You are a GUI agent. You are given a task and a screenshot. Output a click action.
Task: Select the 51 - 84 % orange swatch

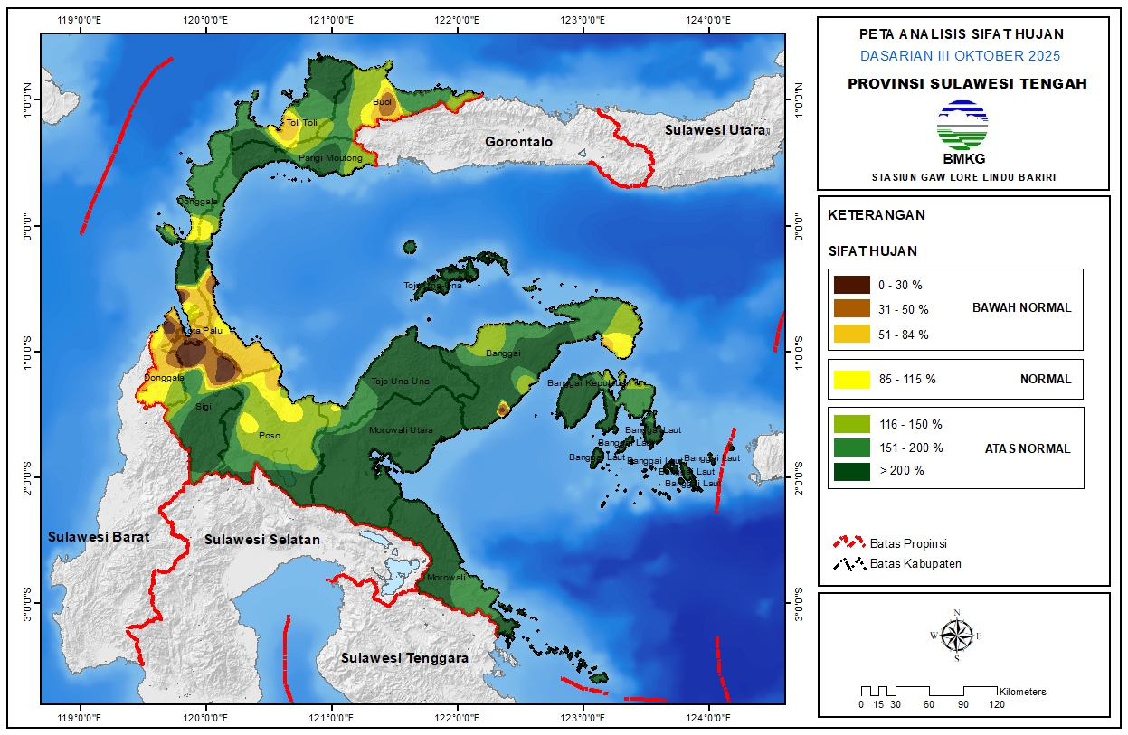tap(851, 334)
